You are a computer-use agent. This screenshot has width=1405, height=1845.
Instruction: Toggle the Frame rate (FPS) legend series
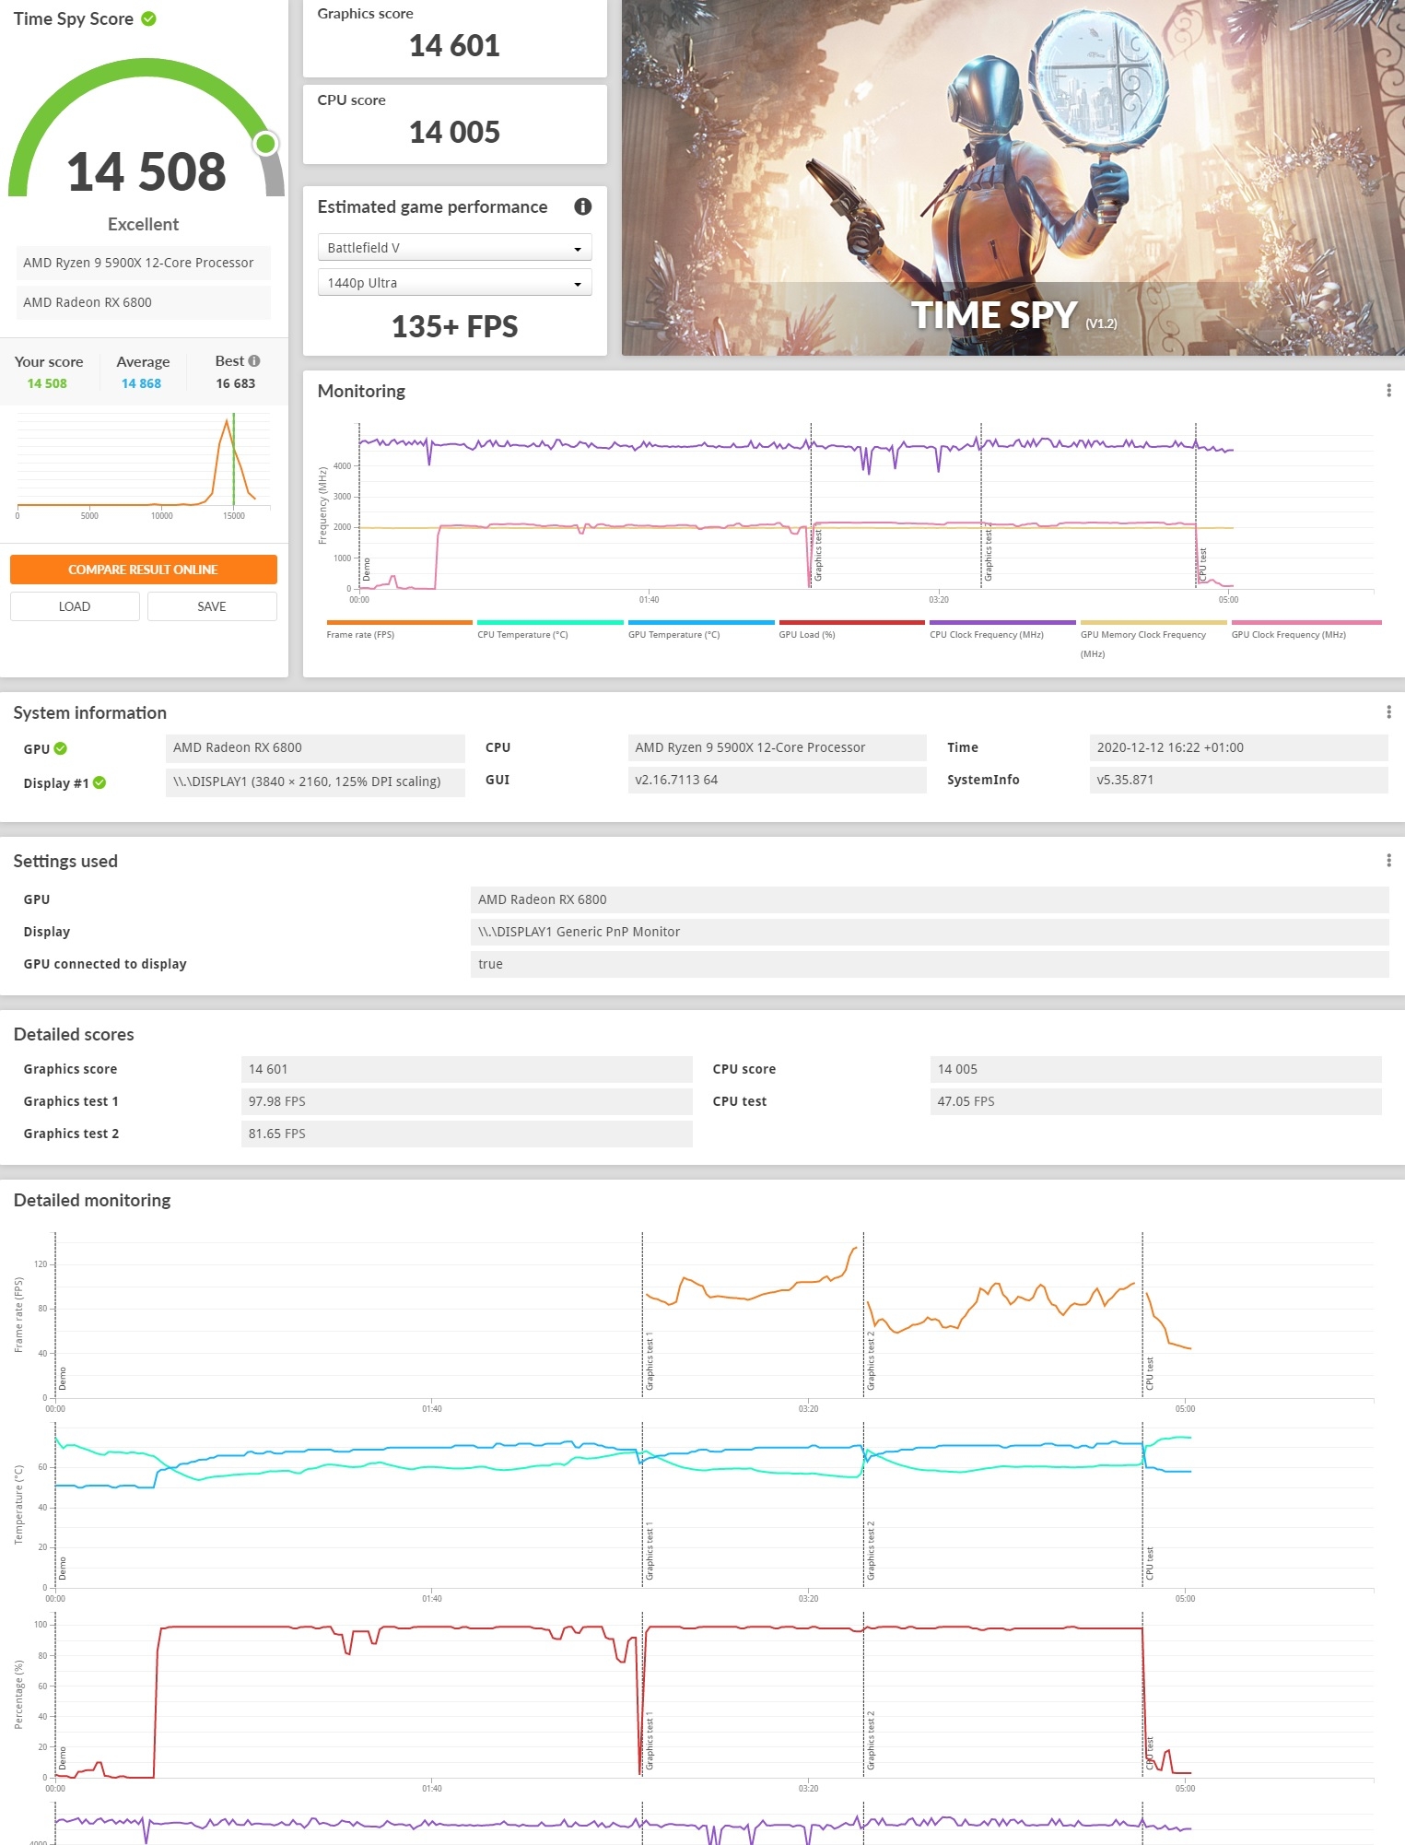coord(398,630)
